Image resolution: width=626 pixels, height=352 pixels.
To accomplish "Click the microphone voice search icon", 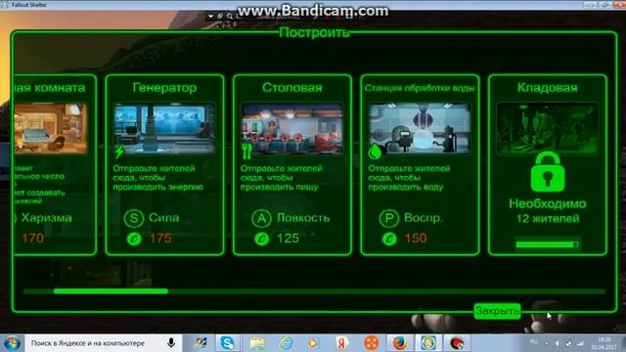I will (x=171, y=343).
